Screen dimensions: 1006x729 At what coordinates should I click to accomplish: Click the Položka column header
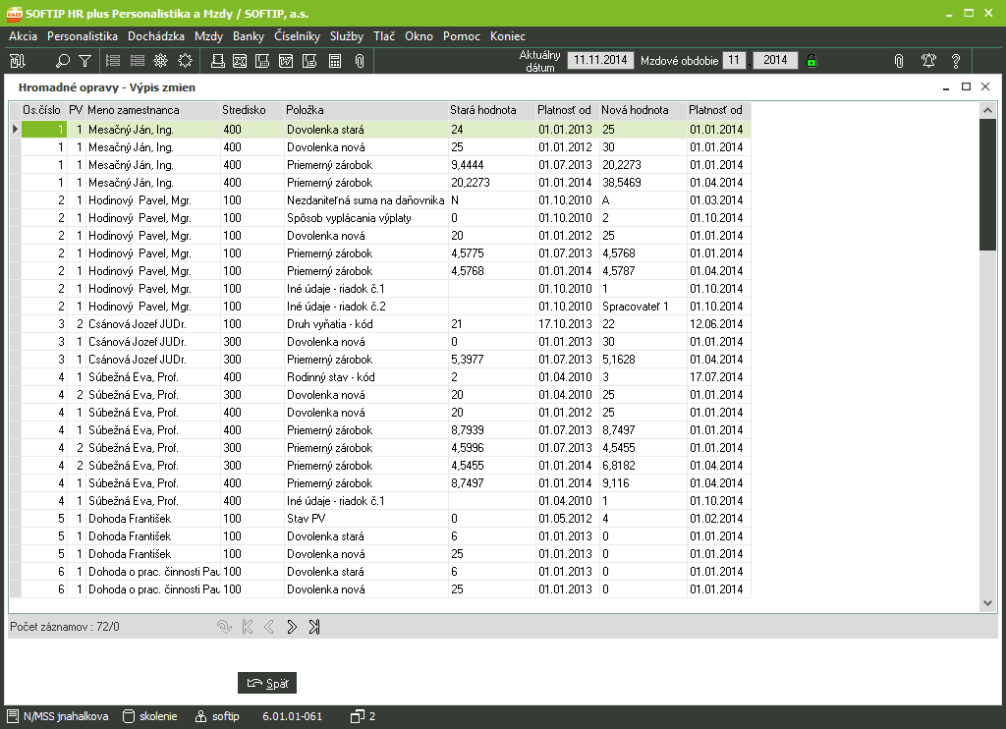click(364, 110)
